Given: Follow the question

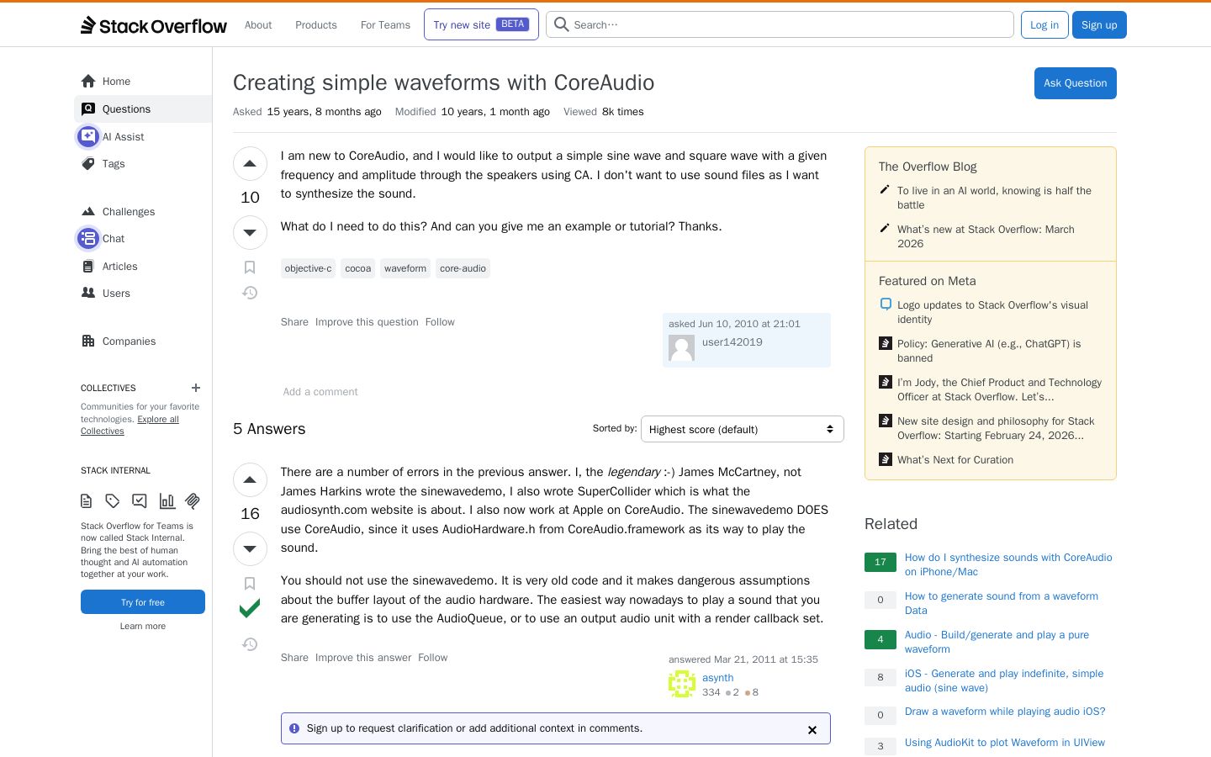Looking at the screenshot, I should coord(440,322).
